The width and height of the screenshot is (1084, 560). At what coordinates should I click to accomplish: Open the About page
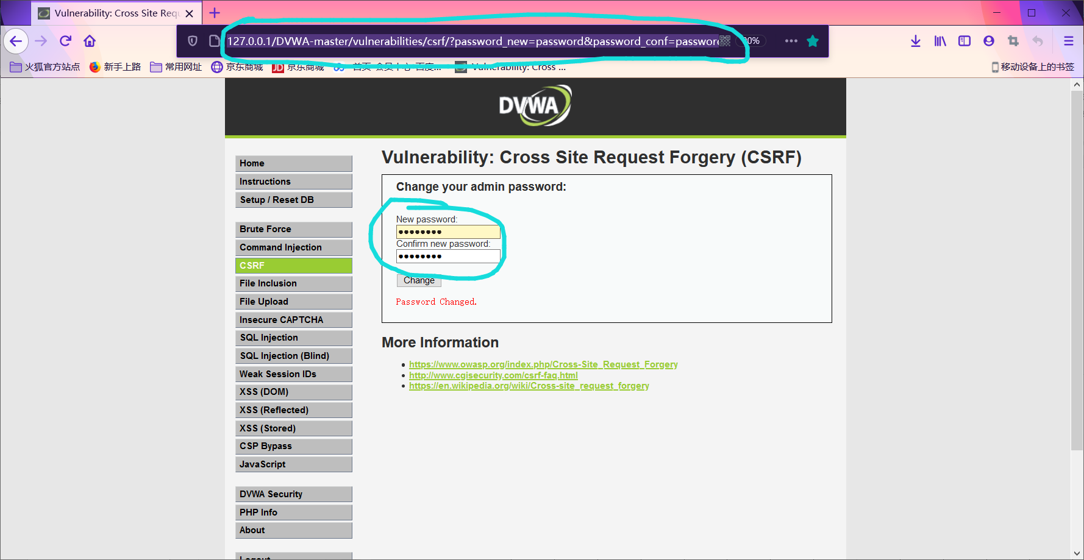coord(294,530)
